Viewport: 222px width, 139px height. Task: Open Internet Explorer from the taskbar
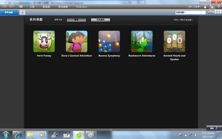(x=18, y=135)
